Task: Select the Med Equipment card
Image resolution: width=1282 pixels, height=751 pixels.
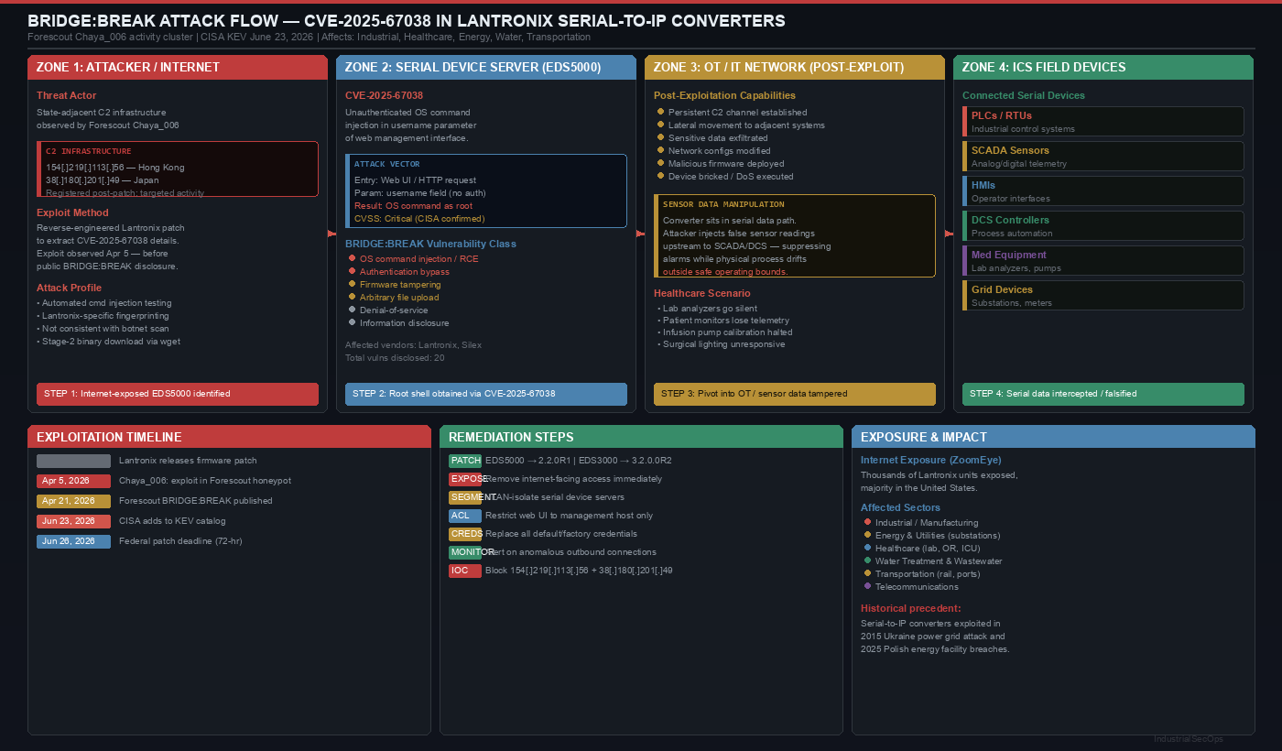Action: (1103, 261)
